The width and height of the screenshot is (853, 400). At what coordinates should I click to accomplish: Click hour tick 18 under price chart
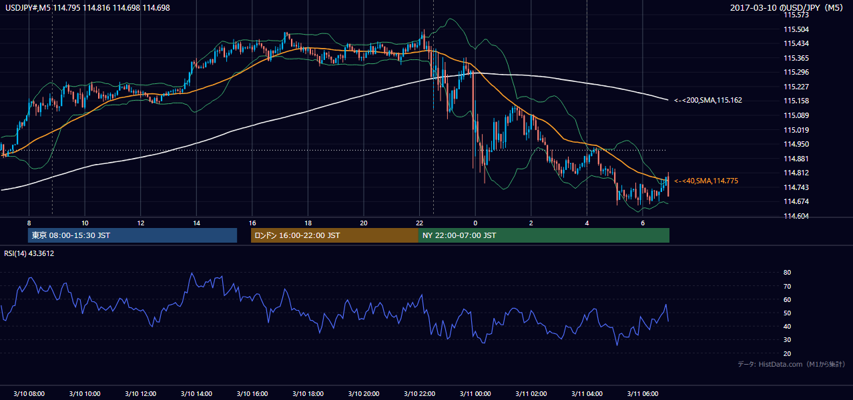(308, 222)
